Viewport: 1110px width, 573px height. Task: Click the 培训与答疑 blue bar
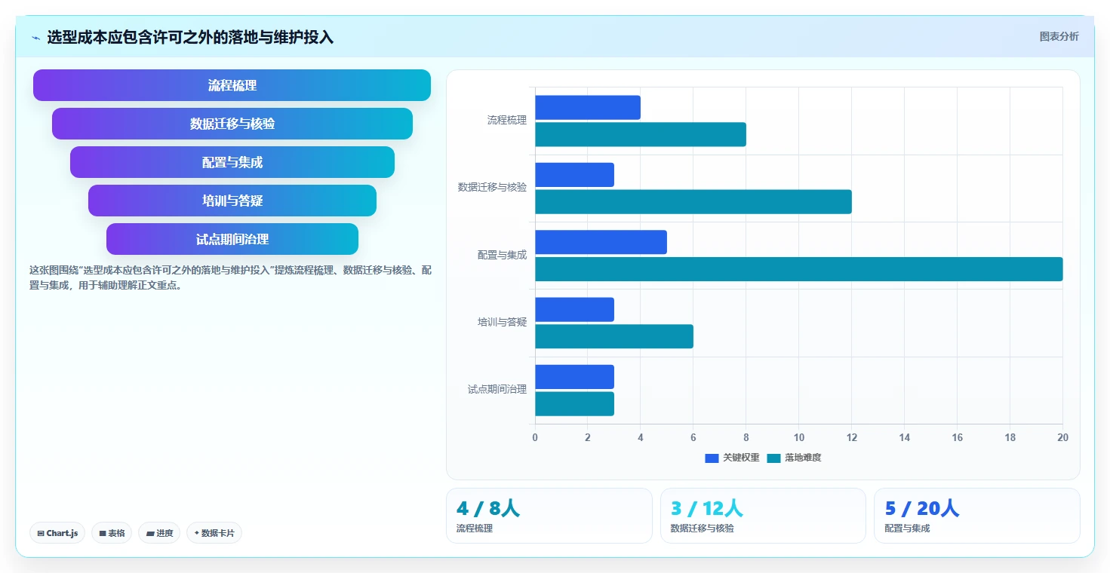click(x=574, y=309)
